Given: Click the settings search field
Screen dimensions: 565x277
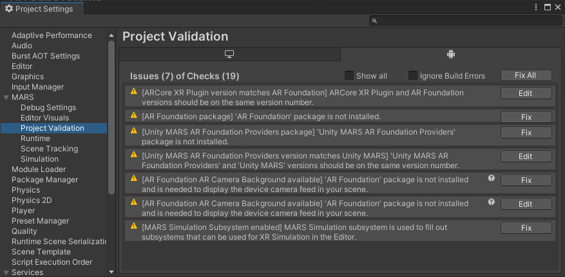Looking at the screenshot, I should pyautogui.click(x=464, y=21).
